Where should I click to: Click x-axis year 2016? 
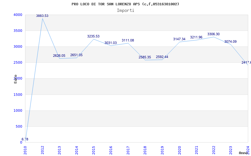111,150
